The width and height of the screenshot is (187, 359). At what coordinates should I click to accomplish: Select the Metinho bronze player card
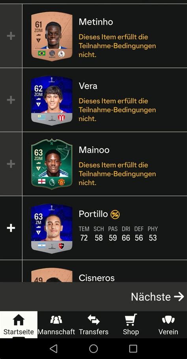coord(52,36)
